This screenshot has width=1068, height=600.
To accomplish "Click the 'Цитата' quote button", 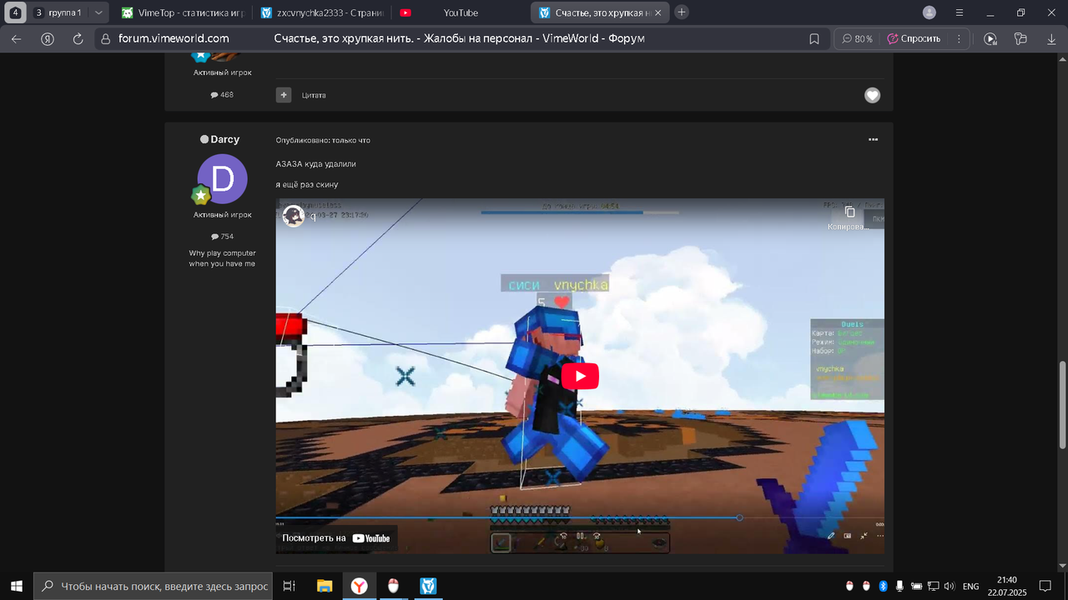I will pyautogui.click(x=314, y=95).
